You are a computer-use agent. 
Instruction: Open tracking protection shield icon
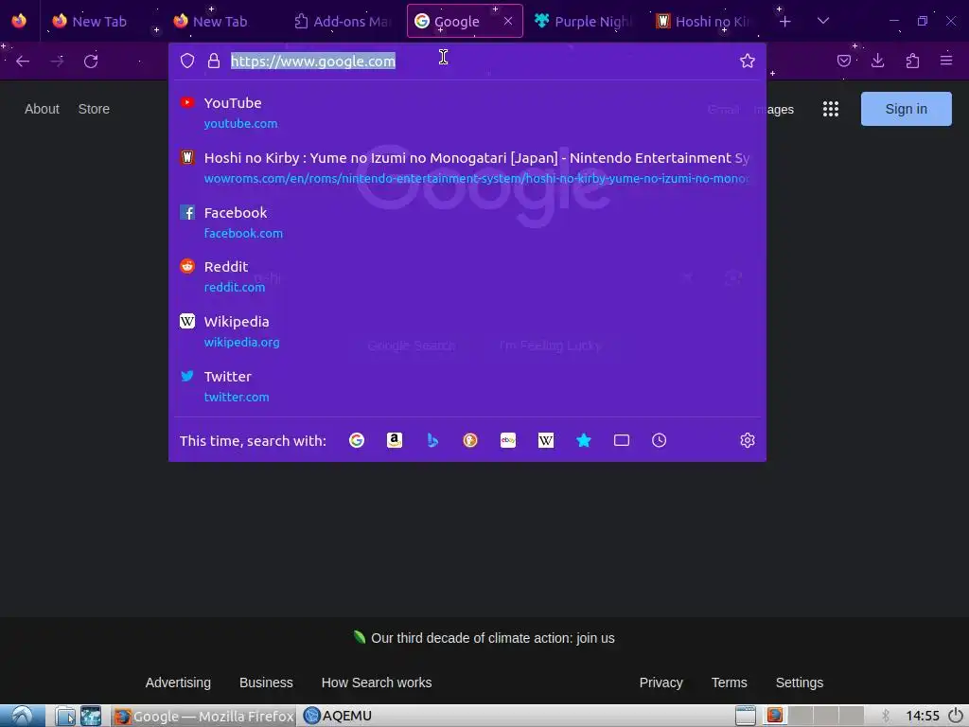[187, 61]
